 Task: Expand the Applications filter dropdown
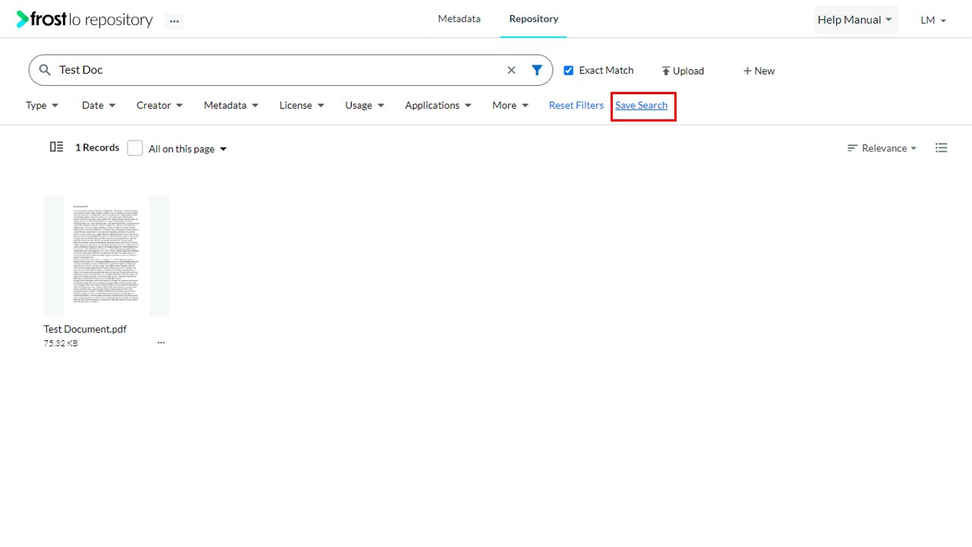(x=438, y=106)
